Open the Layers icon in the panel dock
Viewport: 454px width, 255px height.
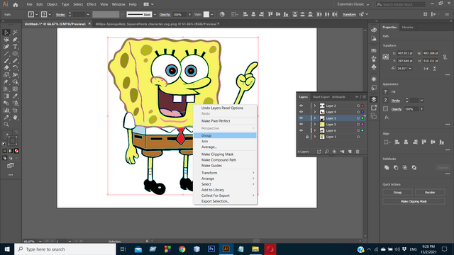pyautogui.click(x=374, y=100)
